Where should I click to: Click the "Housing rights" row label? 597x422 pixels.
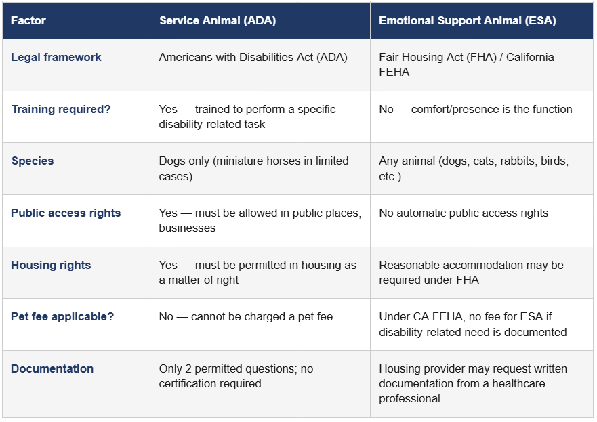pyautogui.click(x=51, y=266)
